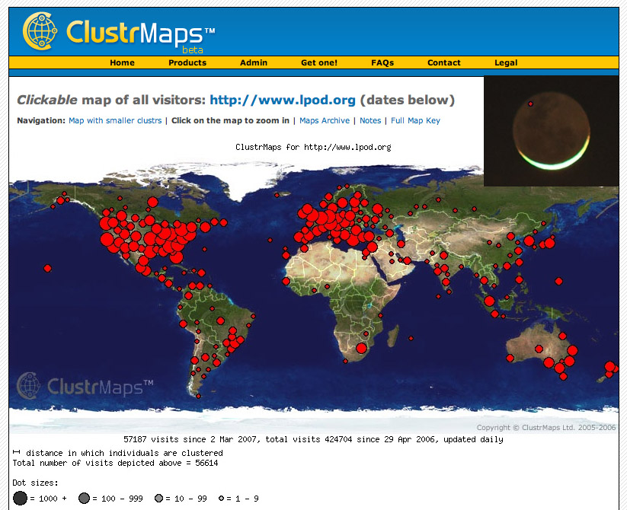Click the red dot on Western Australia's coast
Viewport: 627px width, 510px height.
click(510, 359)
